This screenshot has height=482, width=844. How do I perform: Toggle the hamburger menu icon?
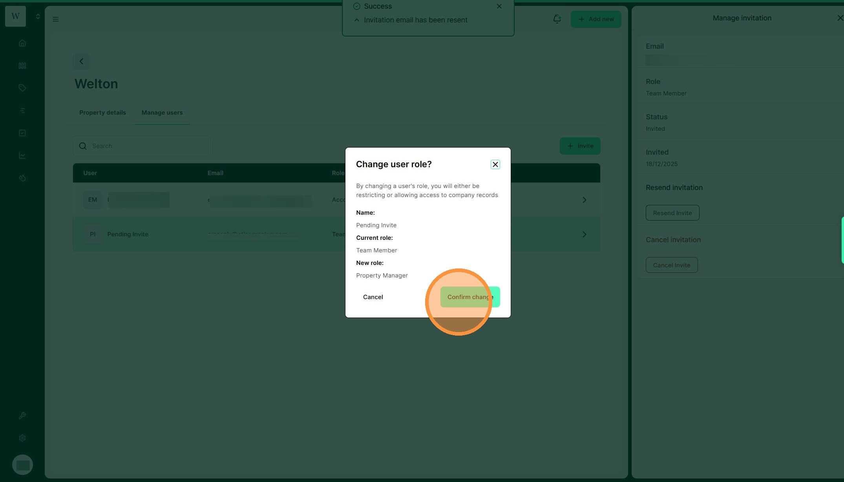point(56,19)
